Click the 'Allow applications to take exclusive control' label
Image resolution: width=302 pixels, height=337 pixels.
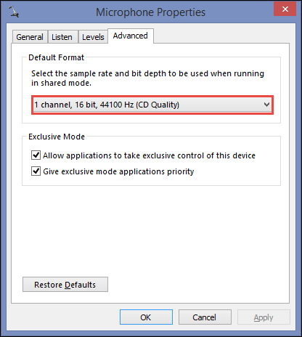149,155
